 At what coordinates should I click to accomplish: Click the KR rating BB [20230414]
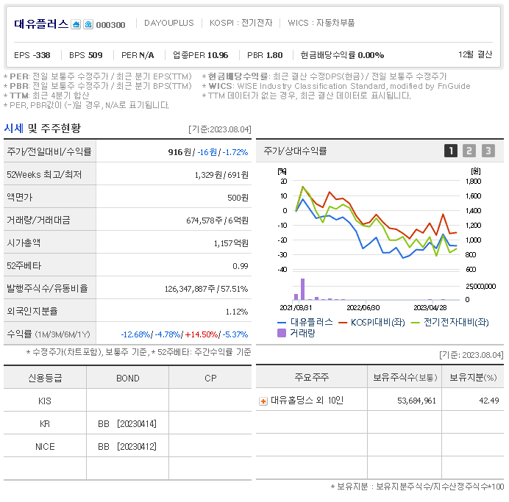tap(127, 424)
